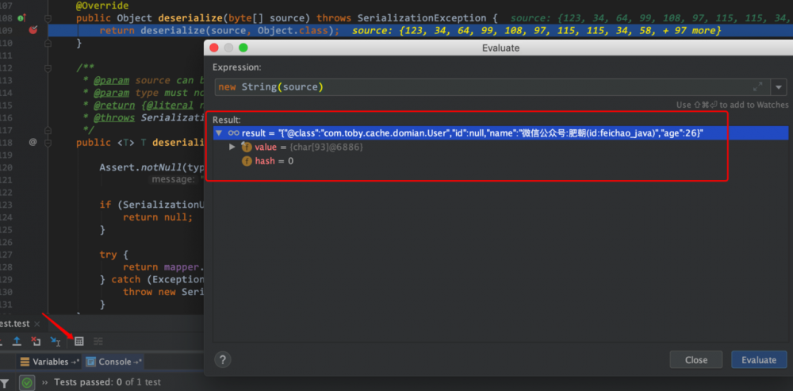Click the dimmed Trace Current Stream Chain icon

pyautogui.click(x=98, y=341)
